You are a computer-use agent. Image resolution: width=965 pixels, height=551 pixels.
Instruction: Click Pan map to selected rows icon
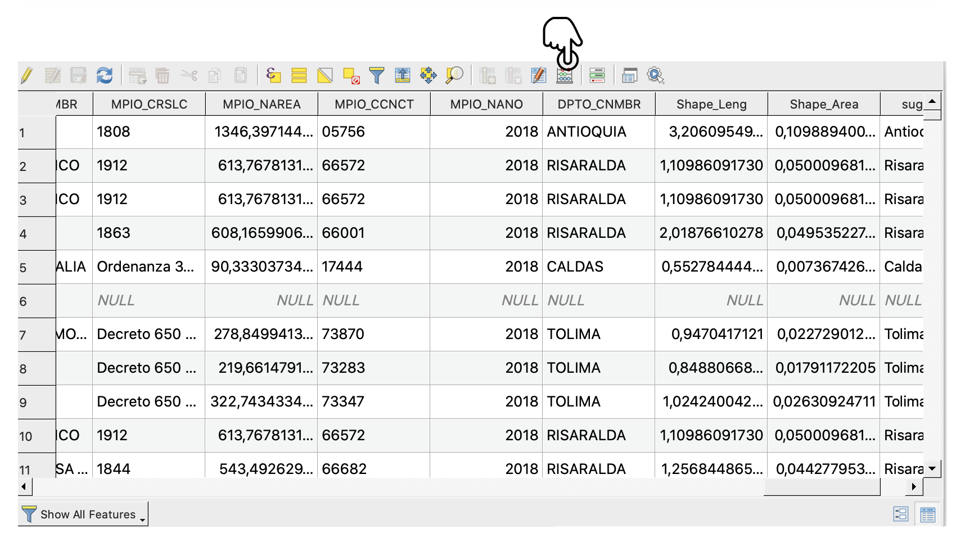click(x=429, y=75)
